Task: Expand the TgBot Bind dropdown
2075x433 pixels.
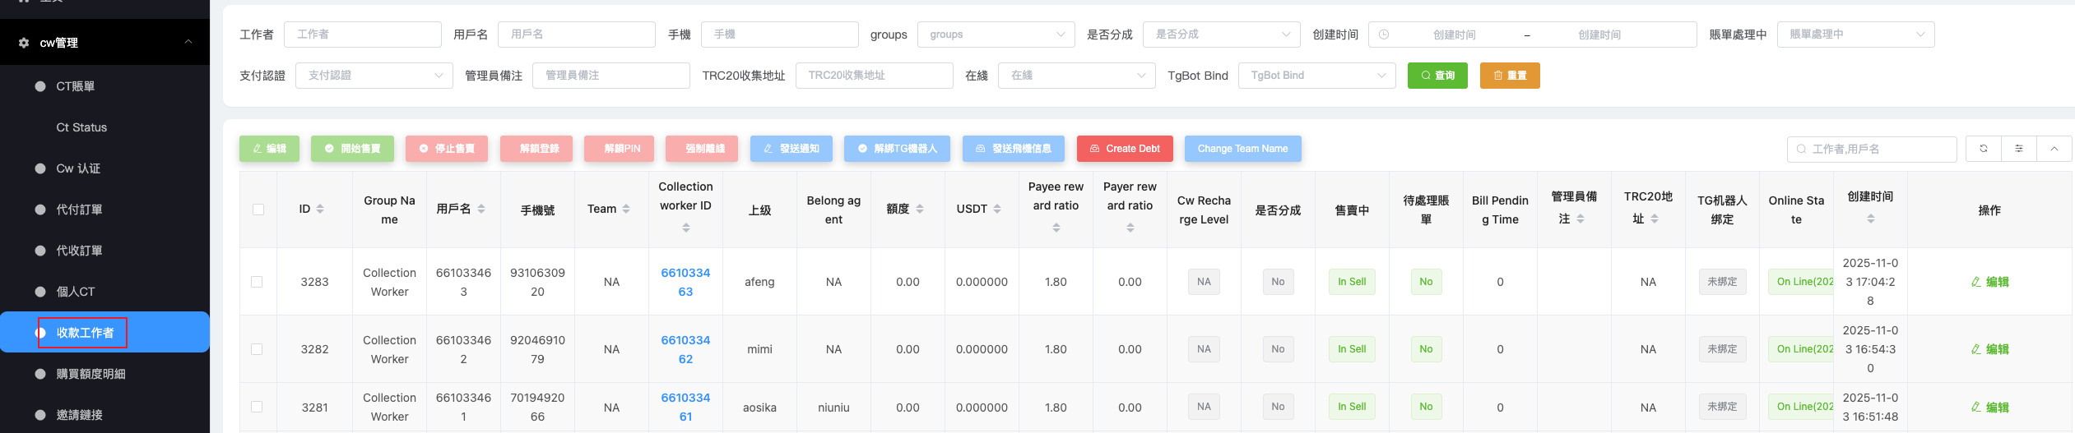Action: tap(1316, 76)
